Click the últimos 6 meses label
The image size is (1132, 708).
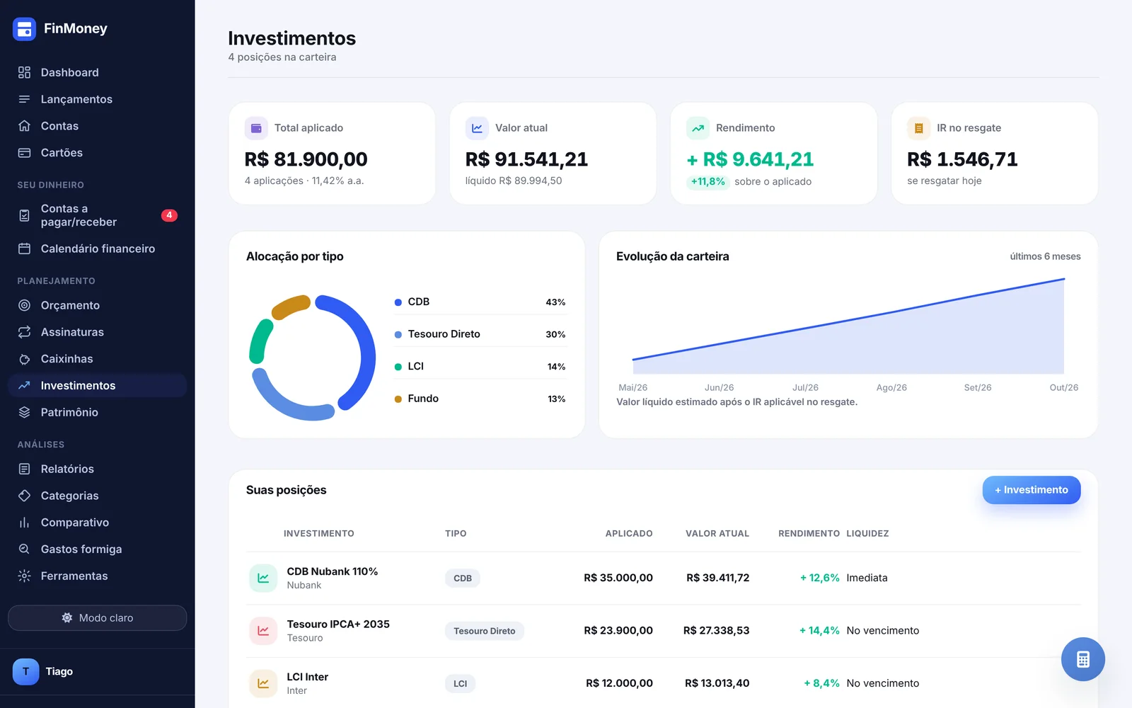click(x=1045, y=256)
